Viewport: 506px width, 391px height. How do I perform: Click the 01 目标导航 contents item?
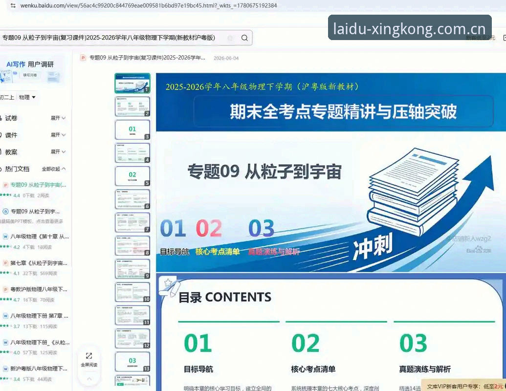pos(198,352)
